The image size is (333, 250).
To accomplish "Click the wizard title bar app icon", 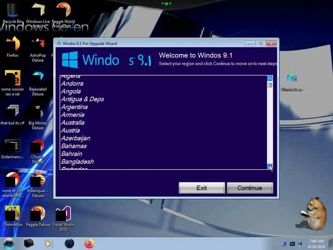I will [x=59, y=43].
